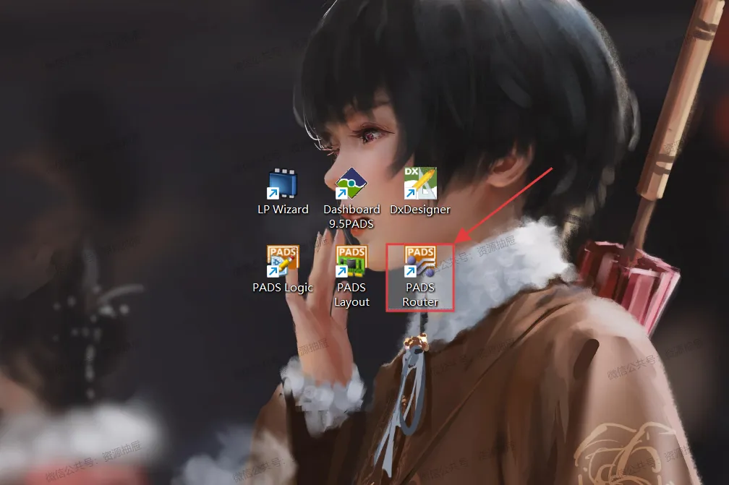Click the 'PADS Layout' label text
The image size is (729, 485).
point(351,294)
